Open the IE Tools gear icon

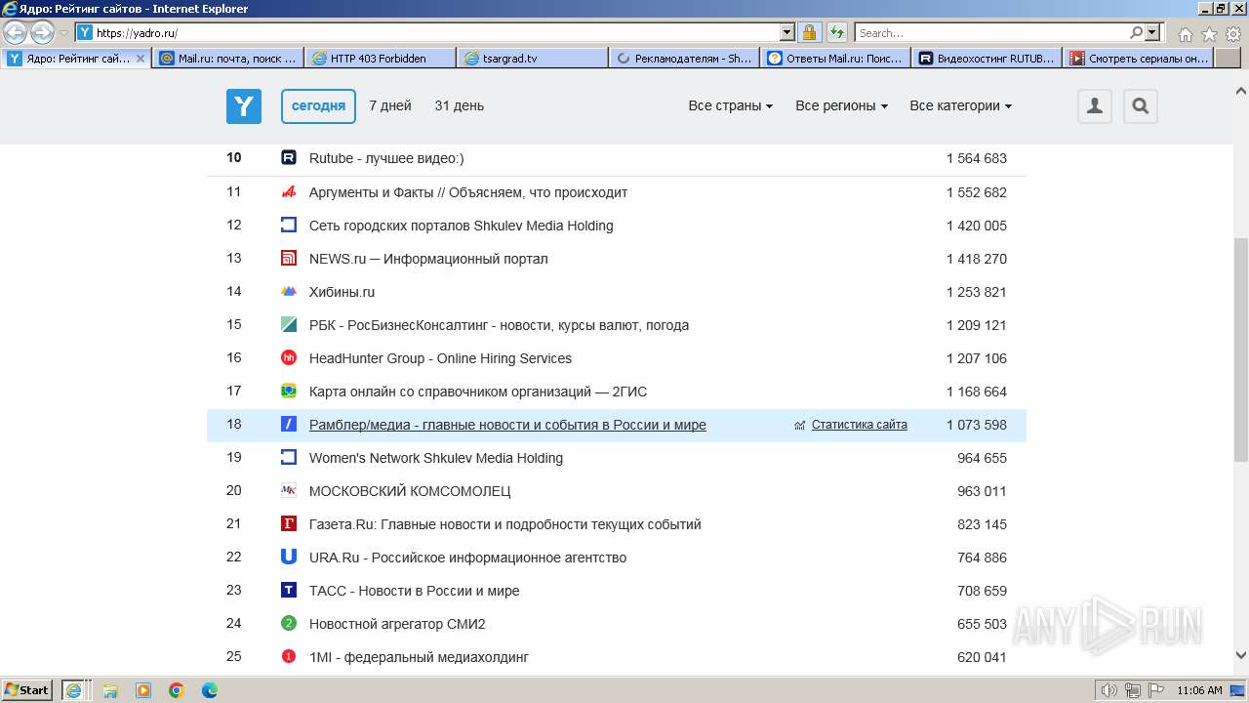point(1233,33)
